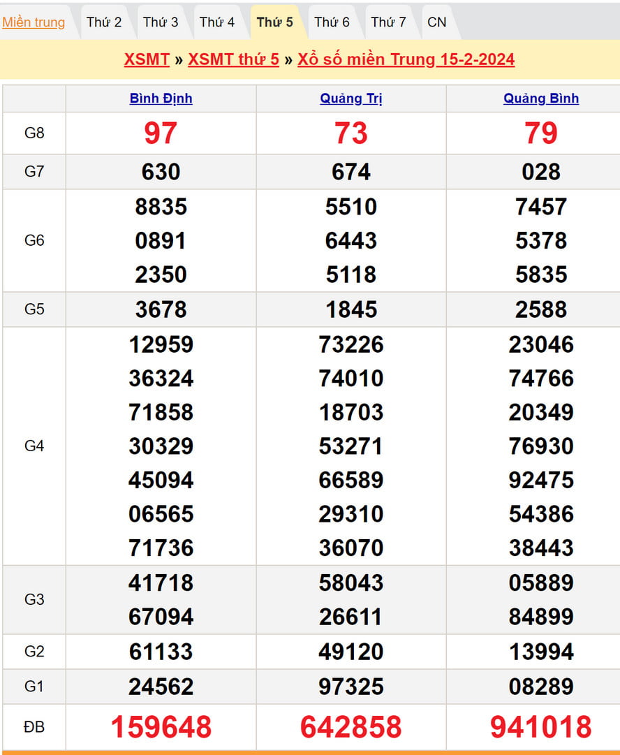Click Bình Định special prize 159648
The width and height of the screenshot is (620, 755).
(x=161, y=727)
